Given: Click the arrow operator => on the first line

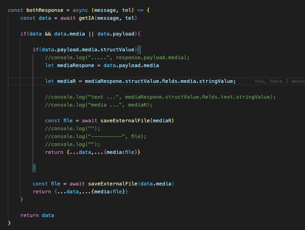Looking at the screenshot, I should (x=140, y=10).
